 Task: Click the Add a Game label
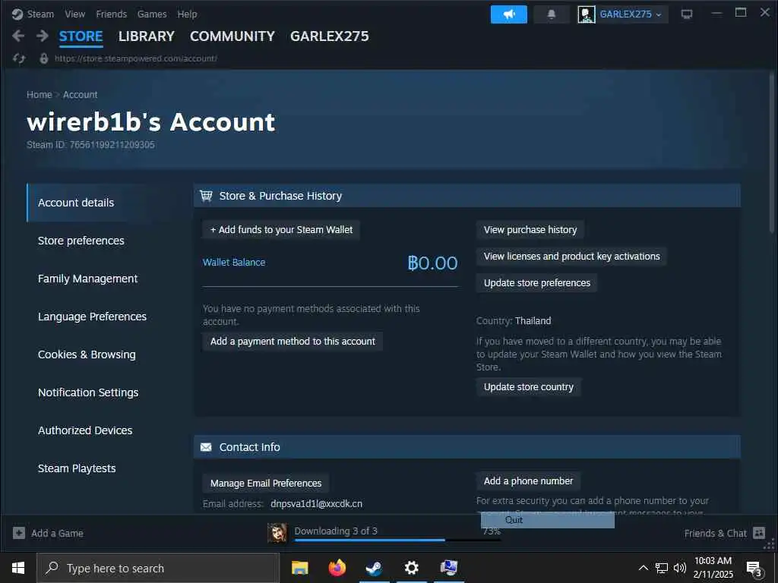point(57,534)
